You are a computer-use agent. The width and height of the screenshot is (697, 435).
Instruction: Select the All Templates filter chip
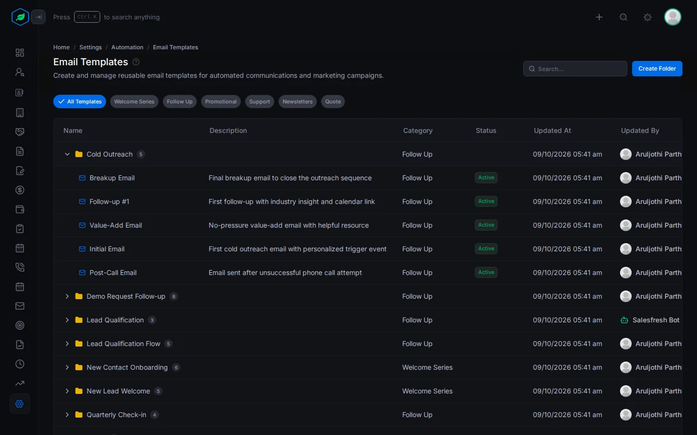[x=79, y=101]
